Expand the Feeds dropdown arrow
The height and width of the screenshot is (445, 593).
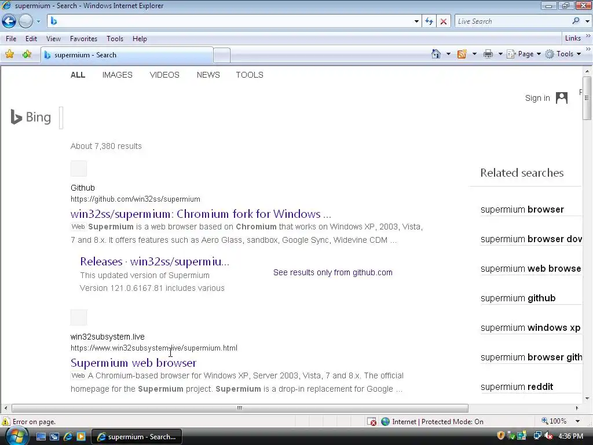(x=474, y=54)
